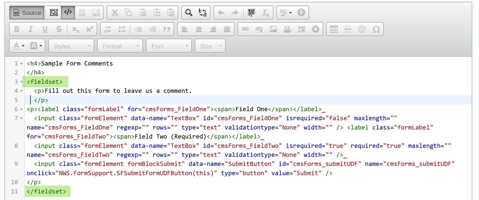Screen dimensions: 479x200
Task: Collapse the fold arrow at line 7
Action: pyautogui.click(x=21, y=118)
